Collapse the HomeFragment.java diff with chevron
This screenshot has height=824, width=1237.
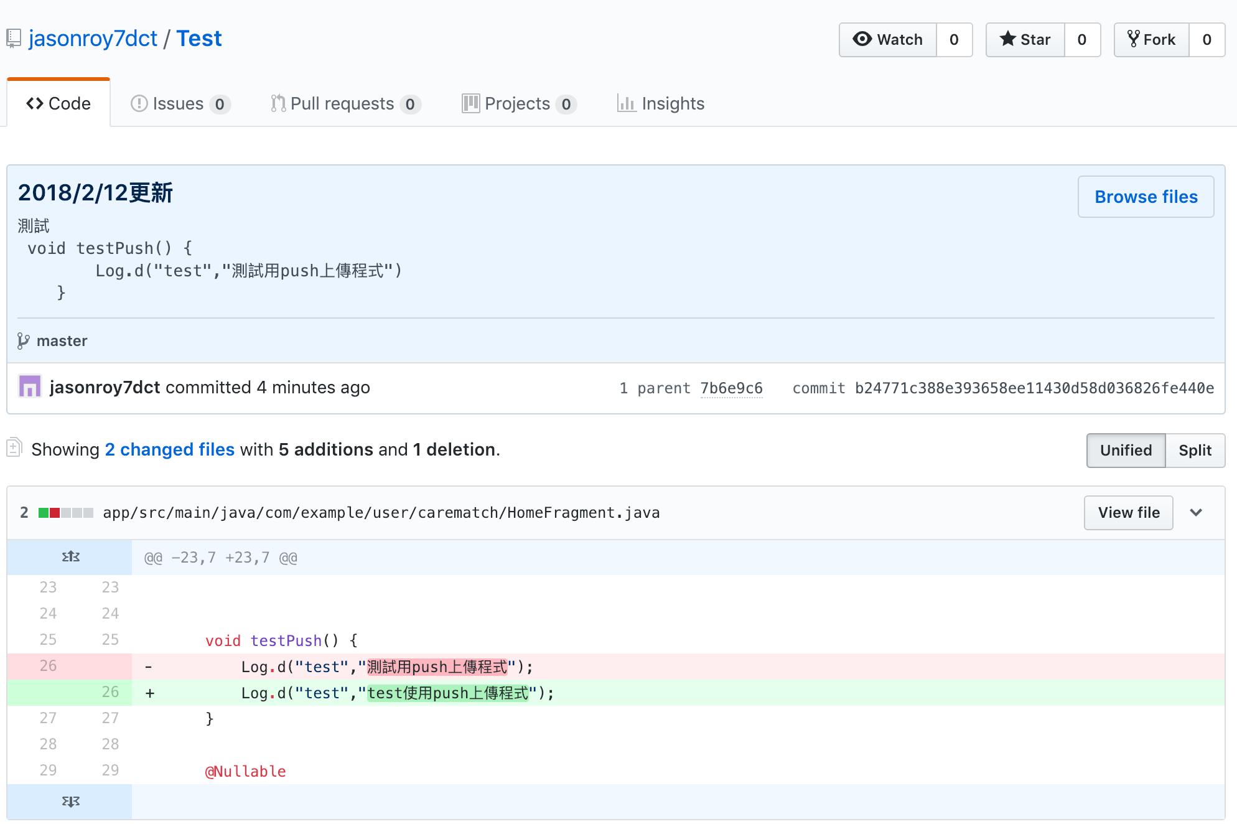(x=1196, y=513)
